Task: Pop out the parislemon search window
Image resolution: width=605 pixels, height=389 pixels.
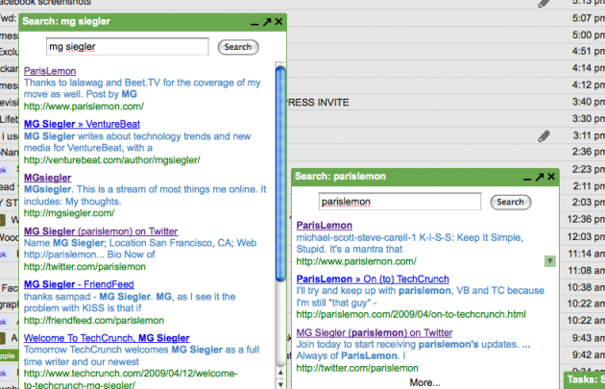Action: (x=540, y=177)
